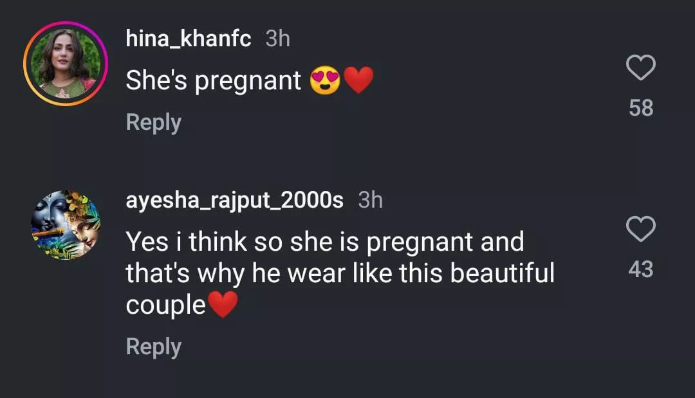The height and width of the screenshot is (398, 695).
Task: Visit the hina_khanfc username link
Action: (x=189, y=39)
